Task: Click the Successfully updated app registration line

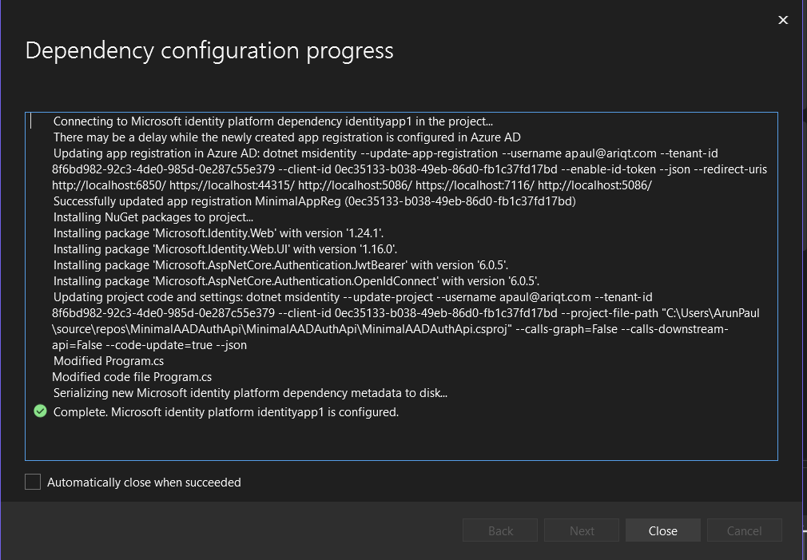Action: click(314, 201)
